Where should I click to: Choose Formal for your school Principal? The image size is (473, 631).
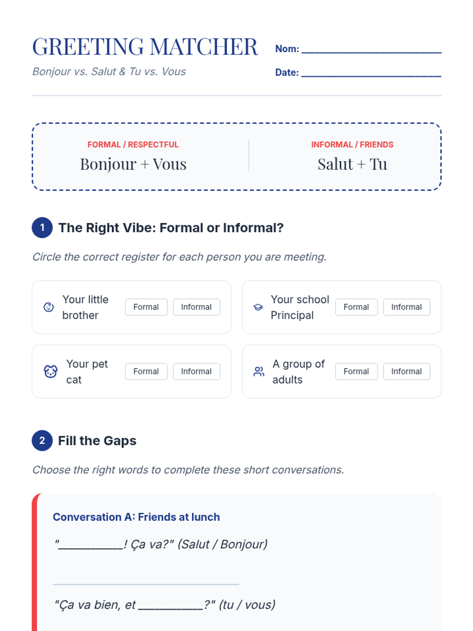click(356, 307)
